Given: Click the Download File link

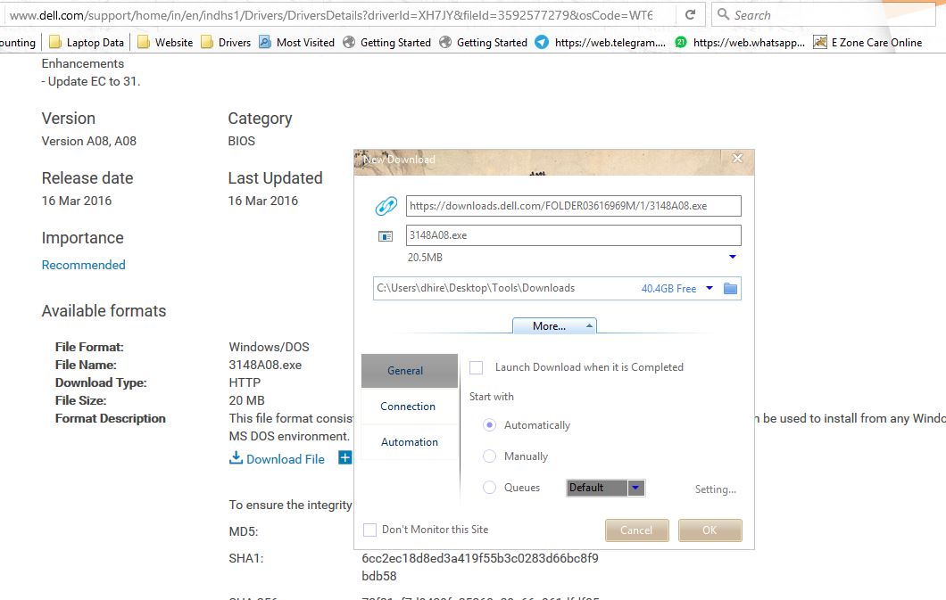Looking at the screenshot, I should coord(286,459).
